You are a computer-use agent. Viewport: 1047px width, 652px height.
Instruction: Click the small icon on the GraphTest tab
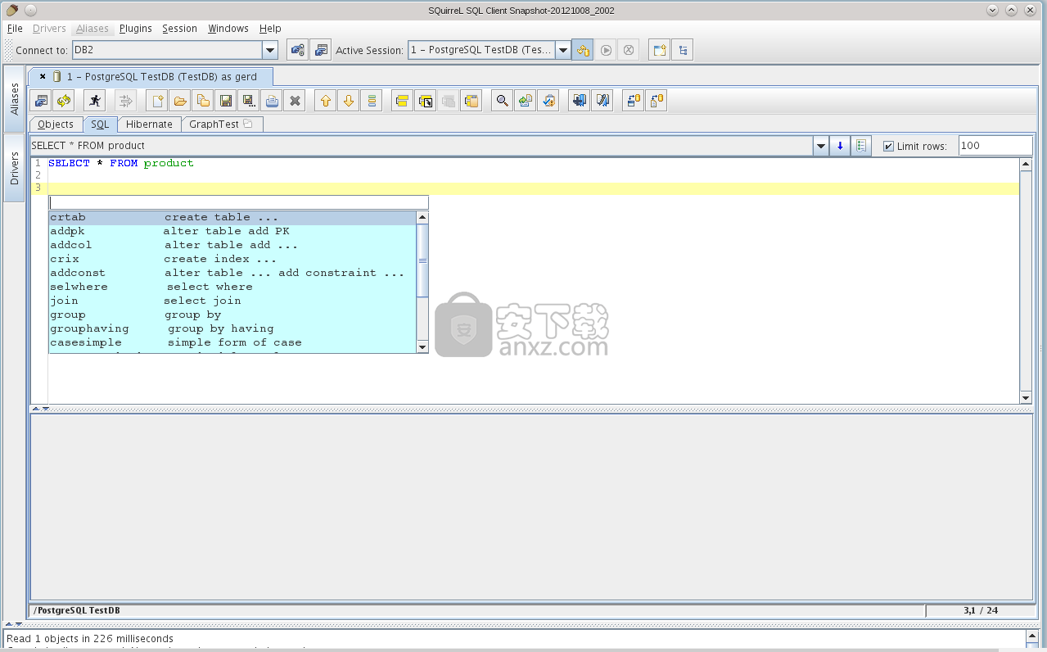coord(248,124)
